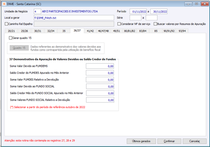The width and height of the screenshot is (210, 147).
Task: Focus the first Série field
Action: 136,18
